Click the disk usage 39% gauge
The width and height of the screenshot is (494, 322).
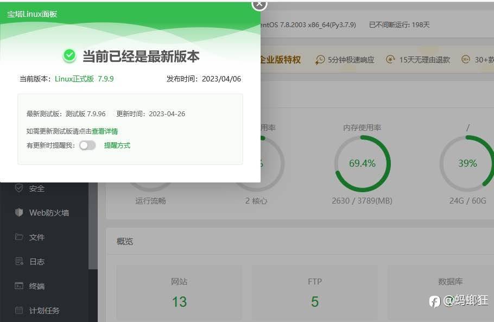[x=467, y=163]
